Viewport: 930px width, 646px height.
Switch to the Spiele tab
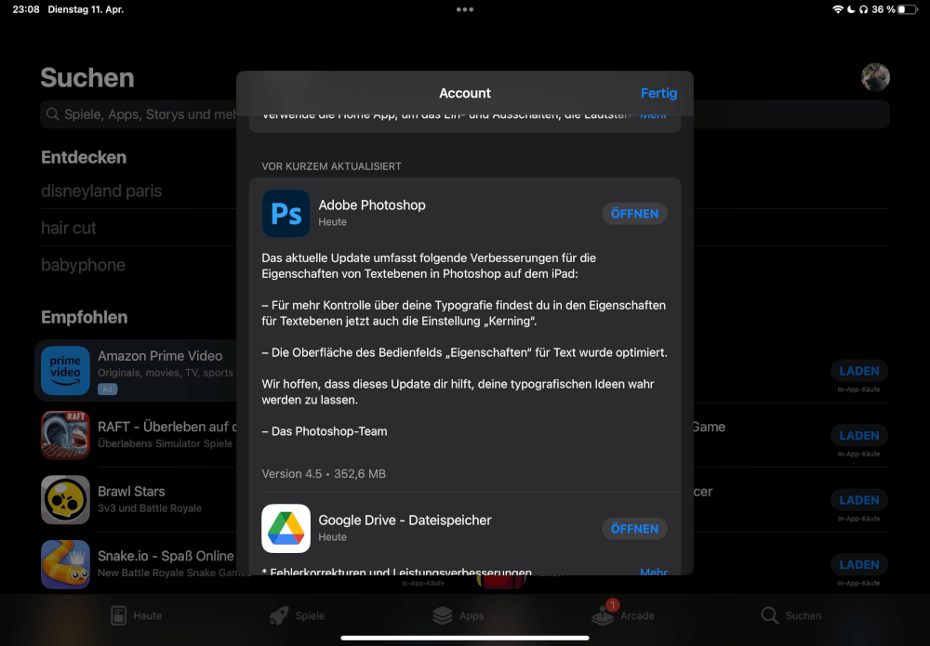tap(297, 615)
